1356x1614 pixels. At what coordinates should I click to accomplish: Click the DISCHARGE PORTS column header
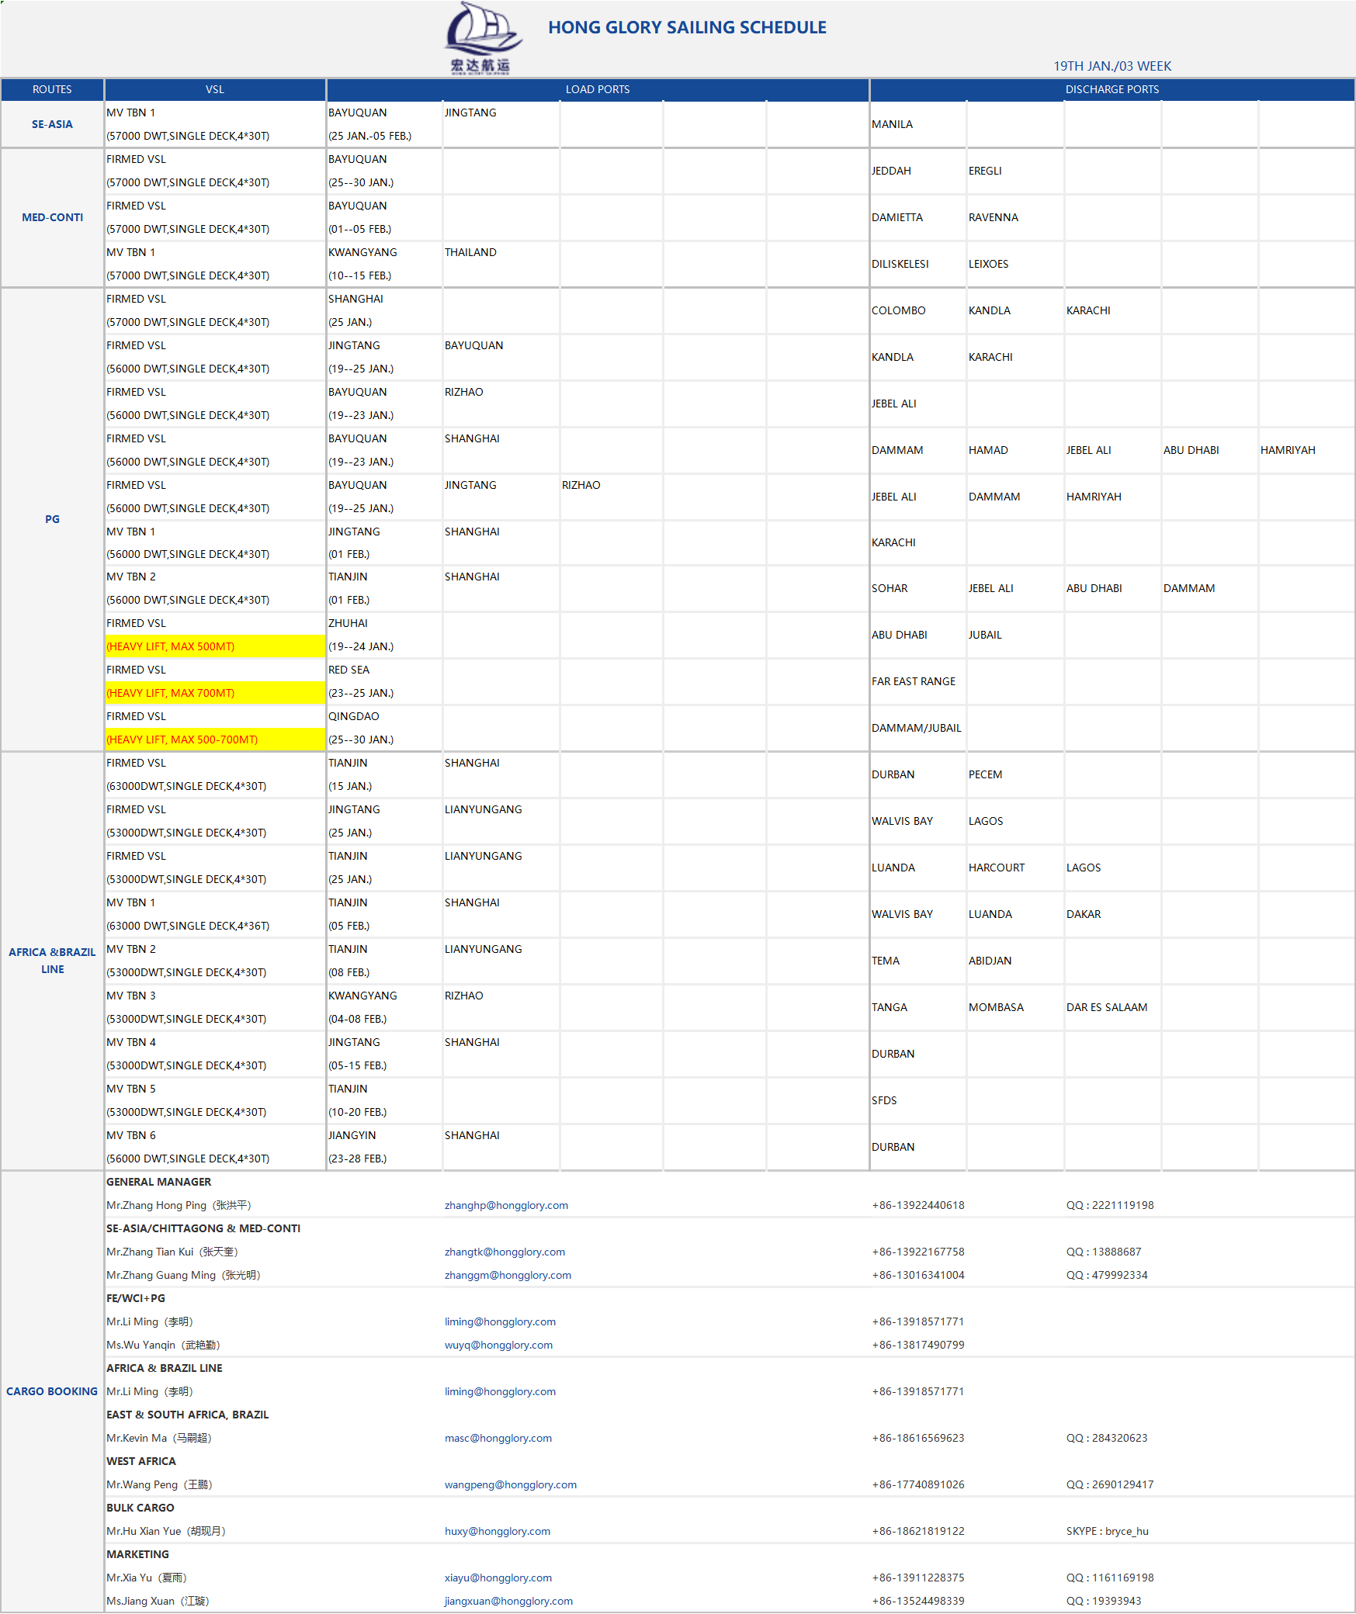pos(1112,89)
